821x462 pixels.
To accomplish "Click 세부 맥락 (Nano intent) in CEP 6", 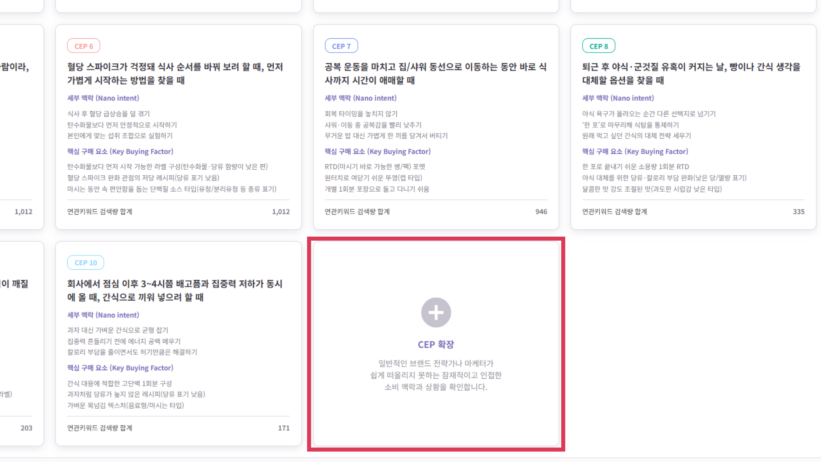I will coord(103,98).
